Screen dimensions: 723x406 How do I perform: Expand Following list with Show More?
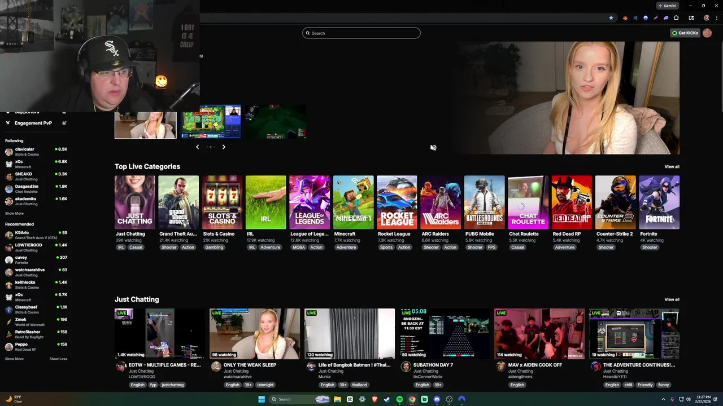point(14,214)
